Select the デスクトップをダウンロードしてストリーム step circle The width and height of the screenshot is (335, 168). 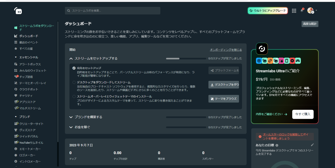tap(74, 82)
